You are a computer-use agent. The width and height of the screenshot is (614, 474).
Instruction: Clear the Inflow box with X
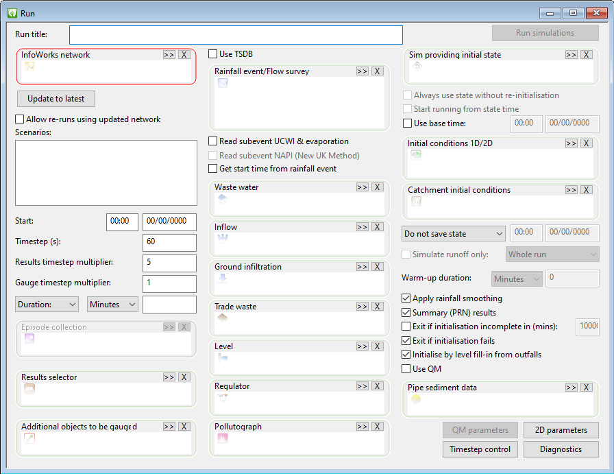click(377, 227)
